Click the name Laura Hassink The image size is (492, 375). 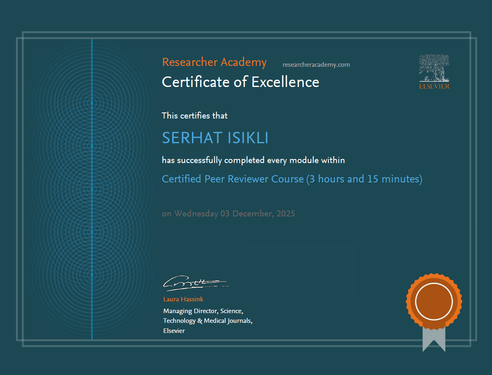pyautogui.click(x=183, y=299)
